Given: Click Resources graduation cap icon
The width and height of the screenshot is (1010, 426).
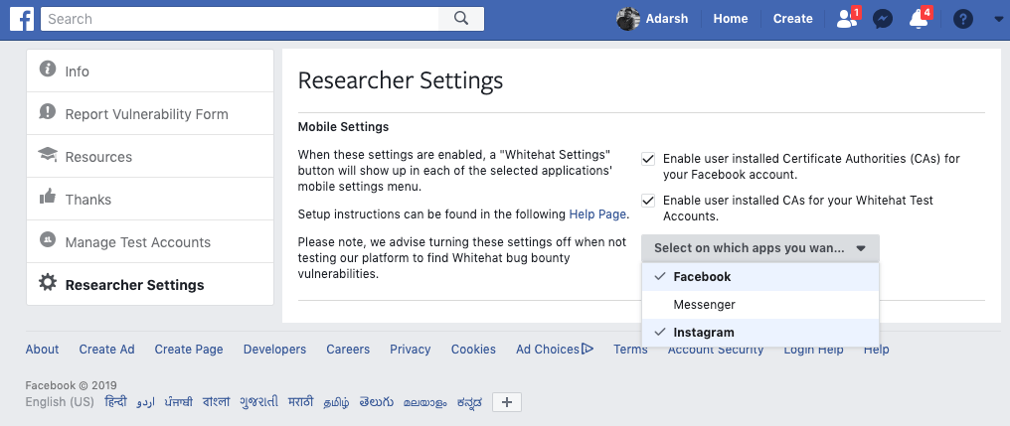Looking at the screenshot, I should (47, 155).
